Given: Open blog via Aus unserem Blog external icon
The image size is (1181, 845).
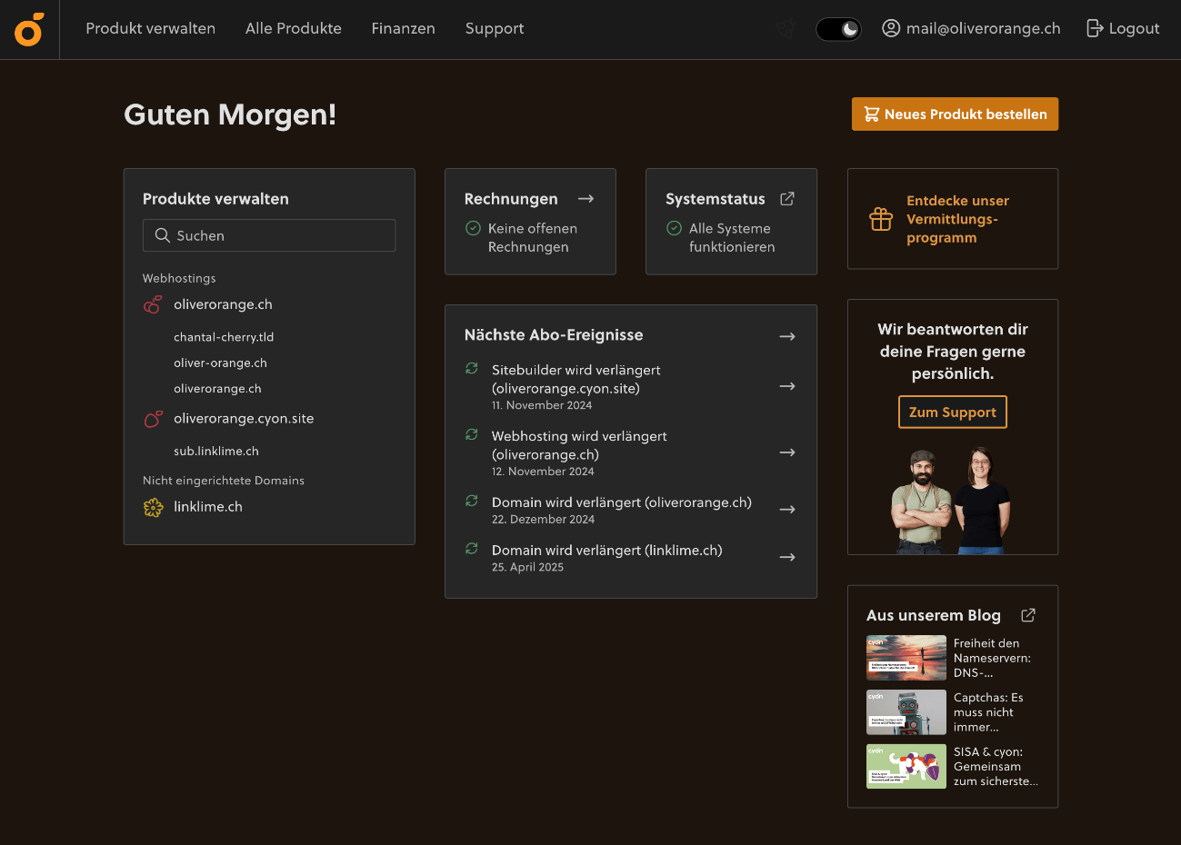Looking at the screenshot, I should 1028,615.
